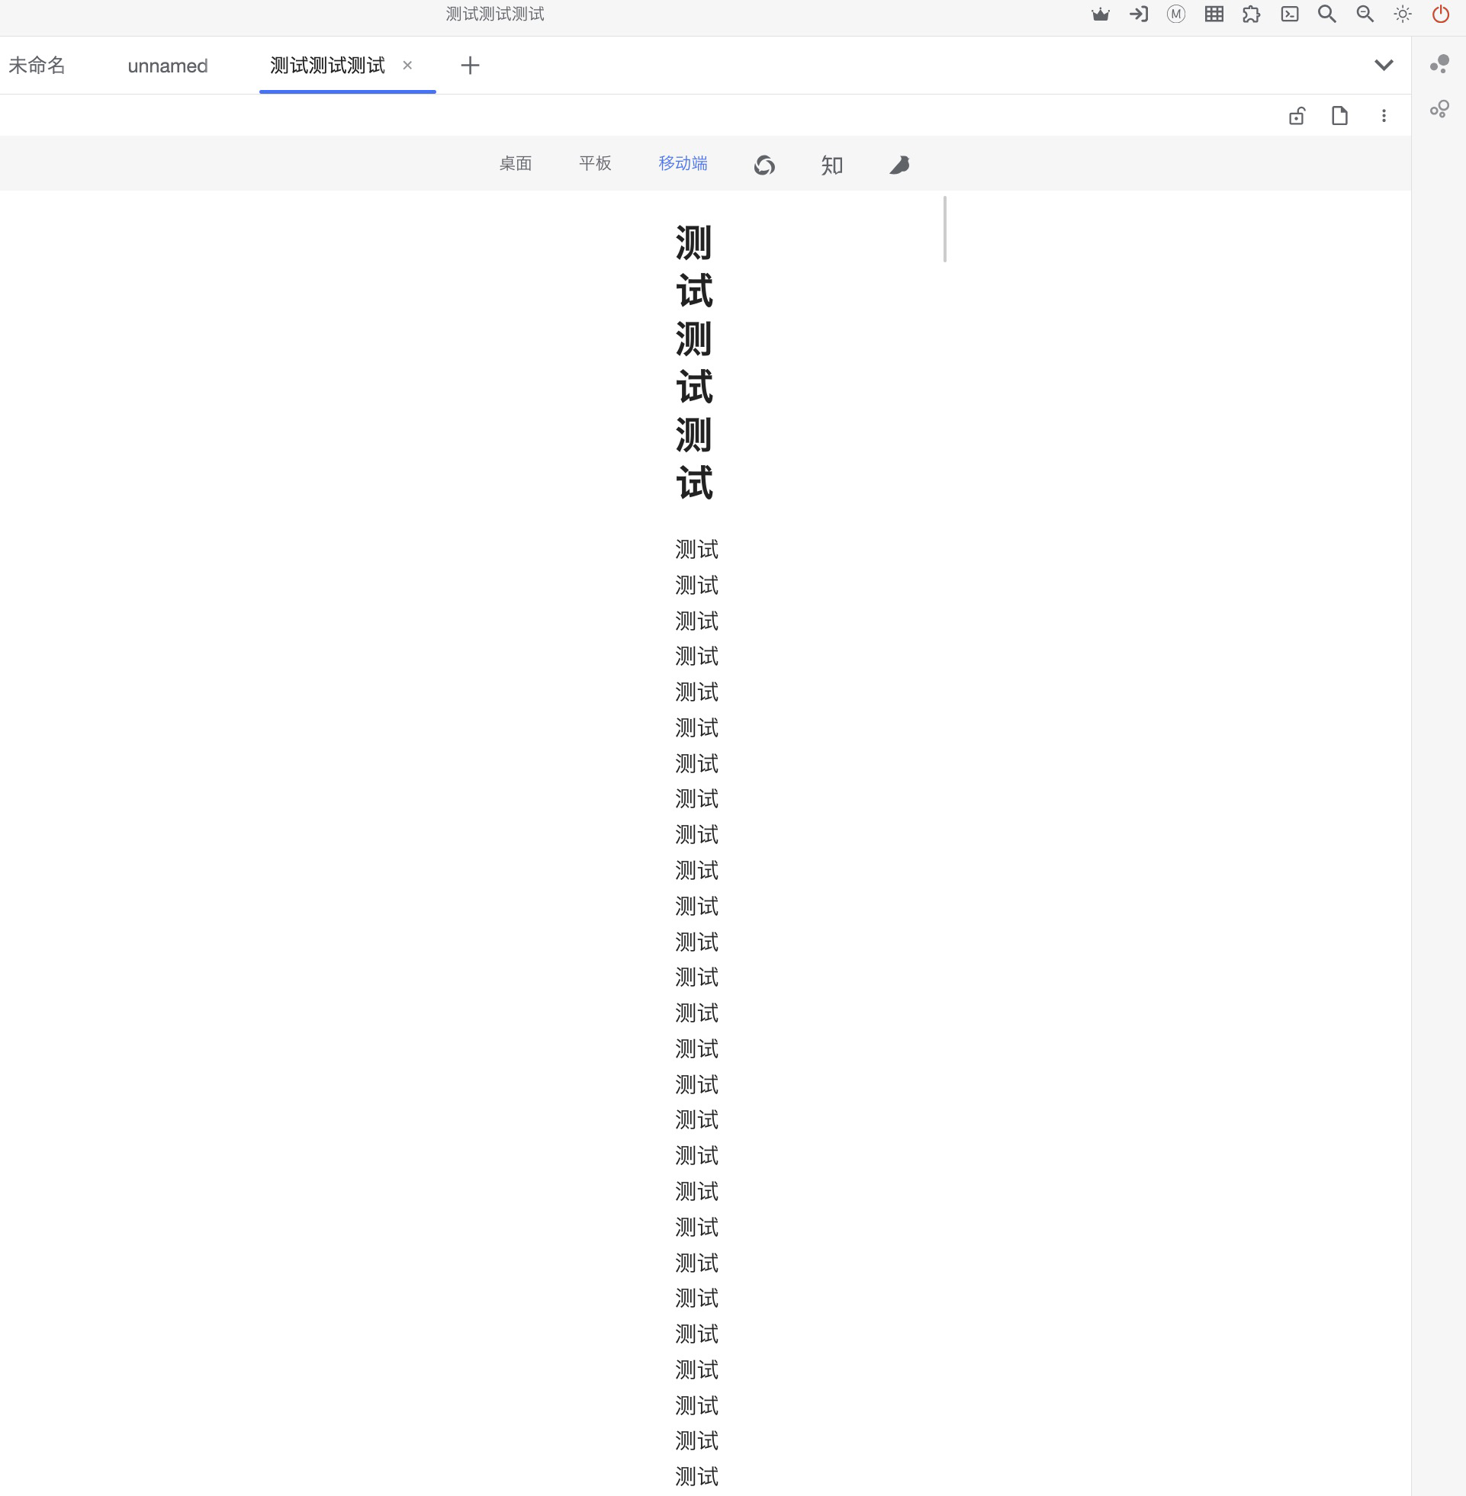Image resolution: width=1466 pixels, height=1496 pixels.
Task: Switch to the 未命名 tab
Action: coord(37,66)
